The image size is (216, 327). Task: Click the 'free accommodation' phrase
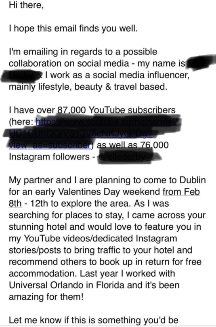pos(105,268)
